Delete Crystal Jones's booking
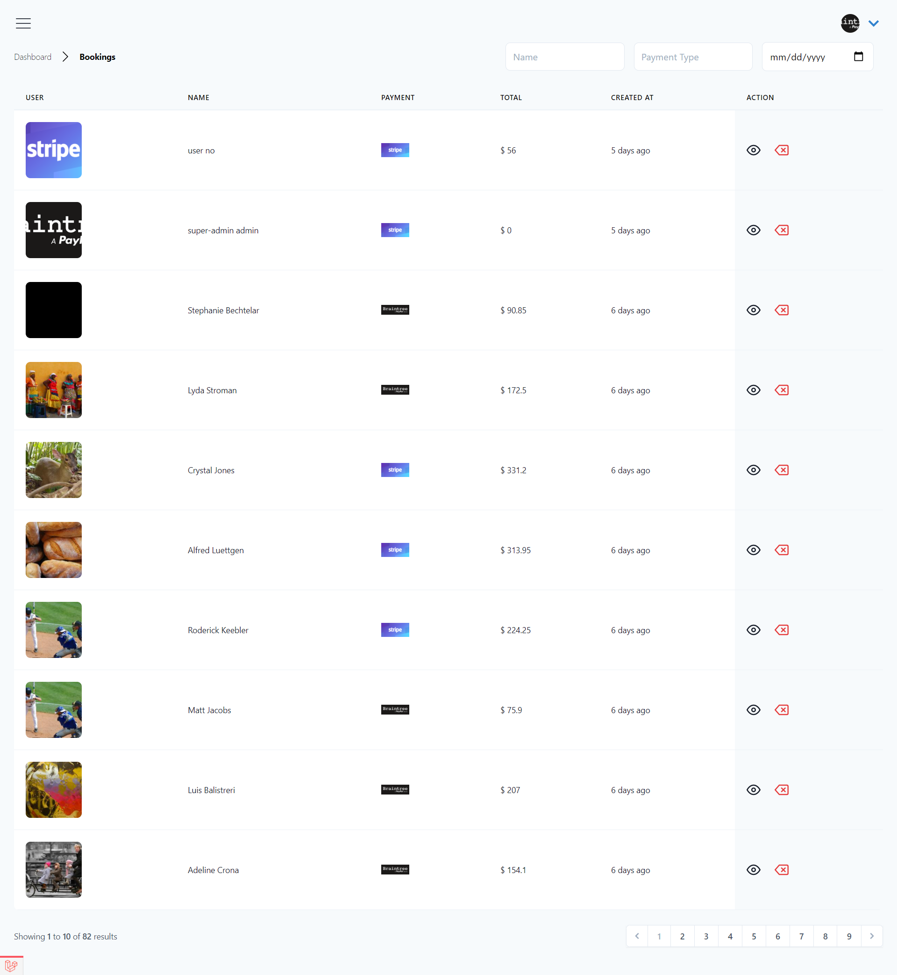897x975 pixels. coord(782,470)
